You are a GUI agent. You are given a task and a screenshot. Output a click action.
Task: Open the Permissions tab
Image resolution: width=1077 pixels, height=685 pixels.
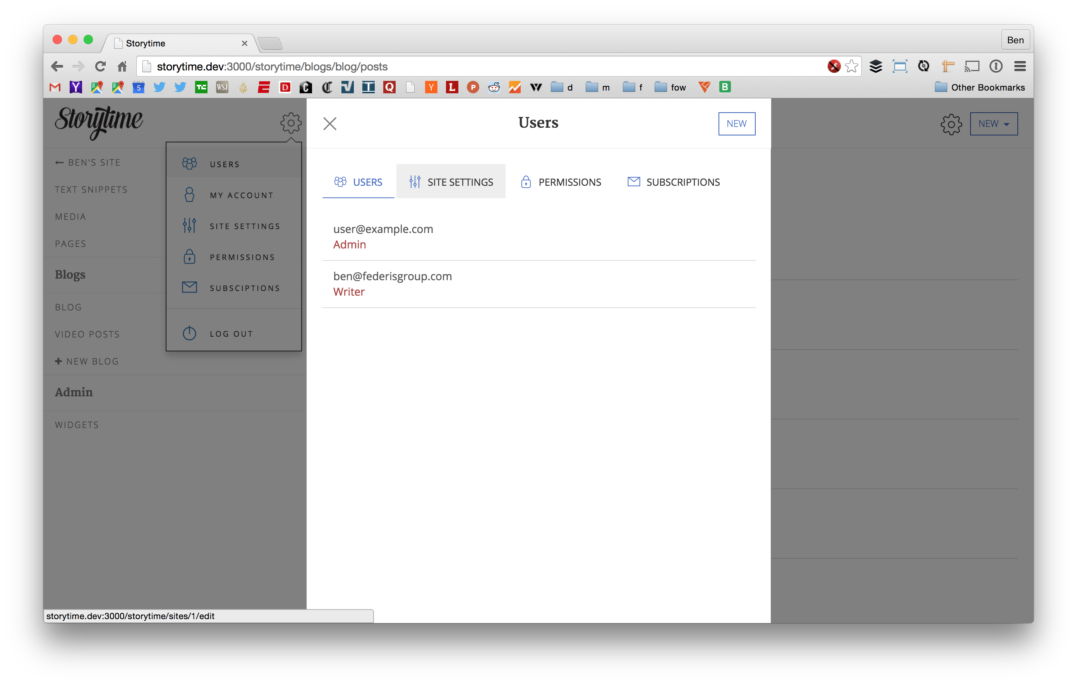(561, 182)
